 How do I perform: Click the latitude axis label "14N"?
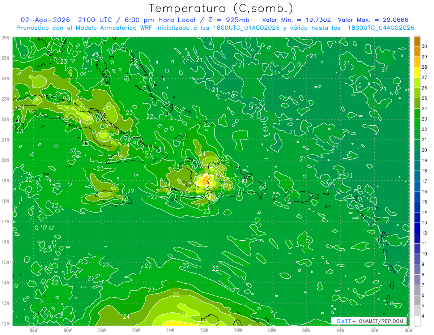click(x=5, y=283)
